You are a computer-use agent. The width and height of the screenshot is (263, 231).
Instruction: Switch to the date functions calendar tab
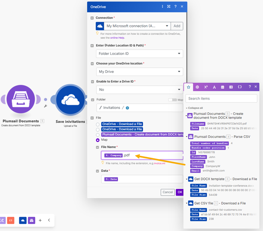222,87
